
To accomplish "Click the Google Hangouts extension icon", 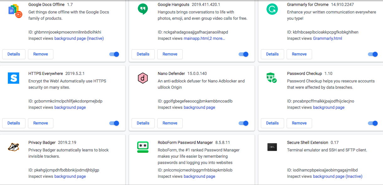I will (143, 9).
